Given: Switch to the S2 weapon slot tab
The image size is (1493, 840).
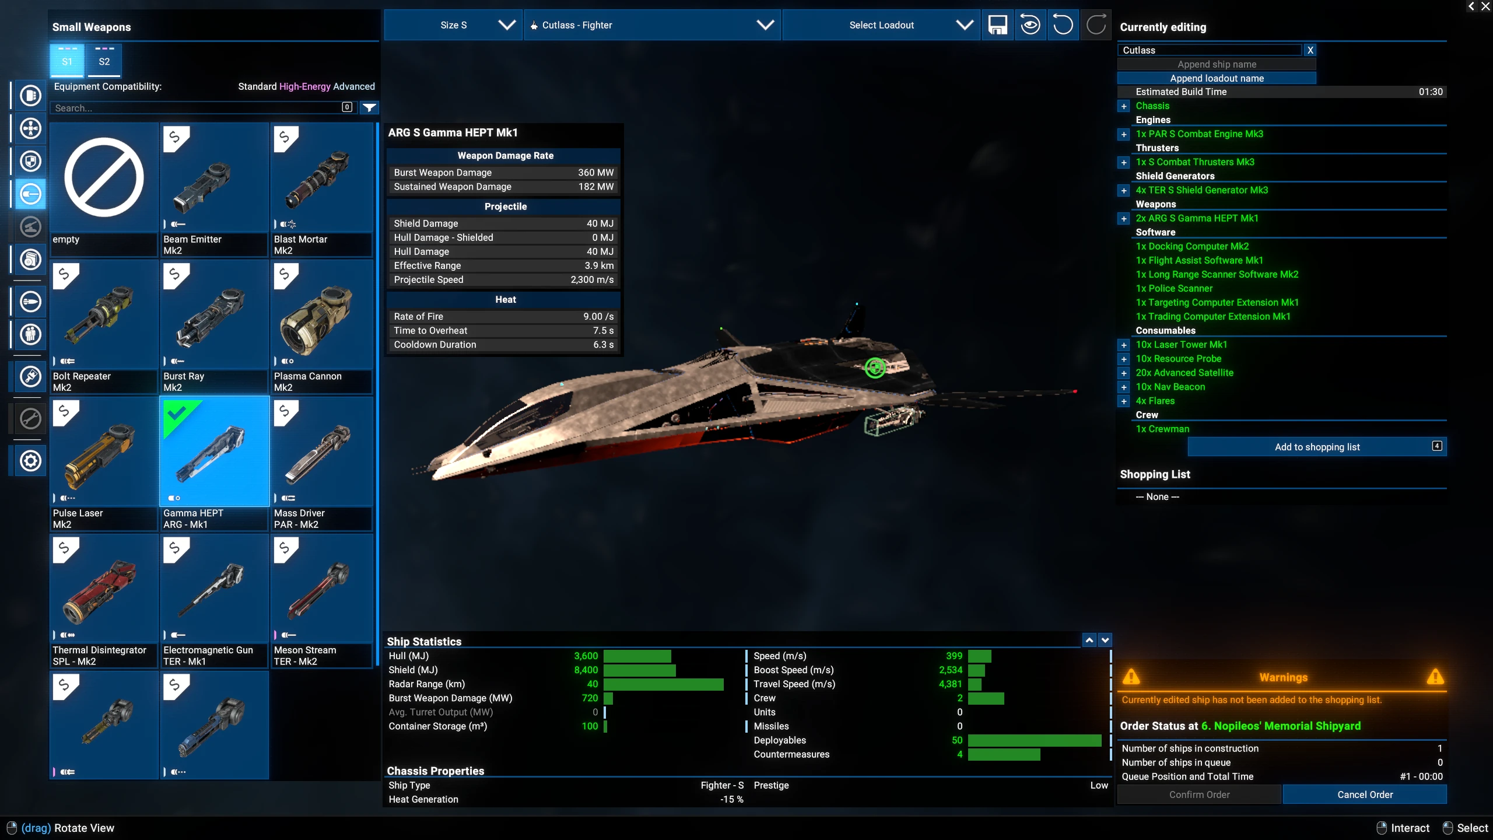Looking at the screenshot, I should click(x=104, y=61).
